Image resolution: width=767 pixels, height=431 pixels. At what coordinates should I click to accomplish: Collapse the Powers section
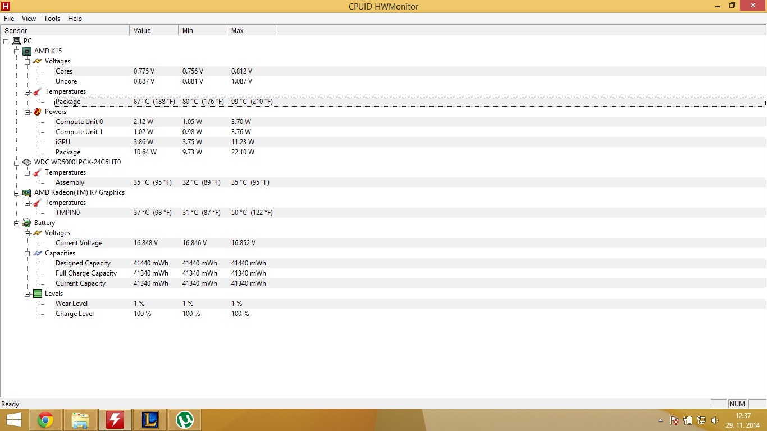27,112
